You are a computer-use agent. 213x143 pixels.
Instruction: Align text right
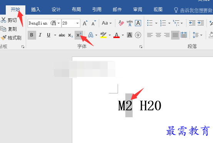pyautogui.click(x=167, y=35)
